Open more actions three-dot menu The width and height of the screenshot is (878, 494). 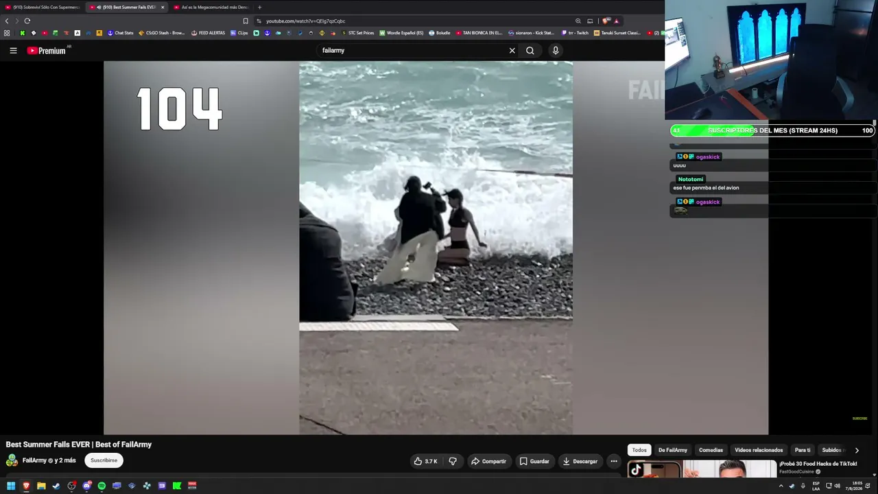(x=614, y=461)
